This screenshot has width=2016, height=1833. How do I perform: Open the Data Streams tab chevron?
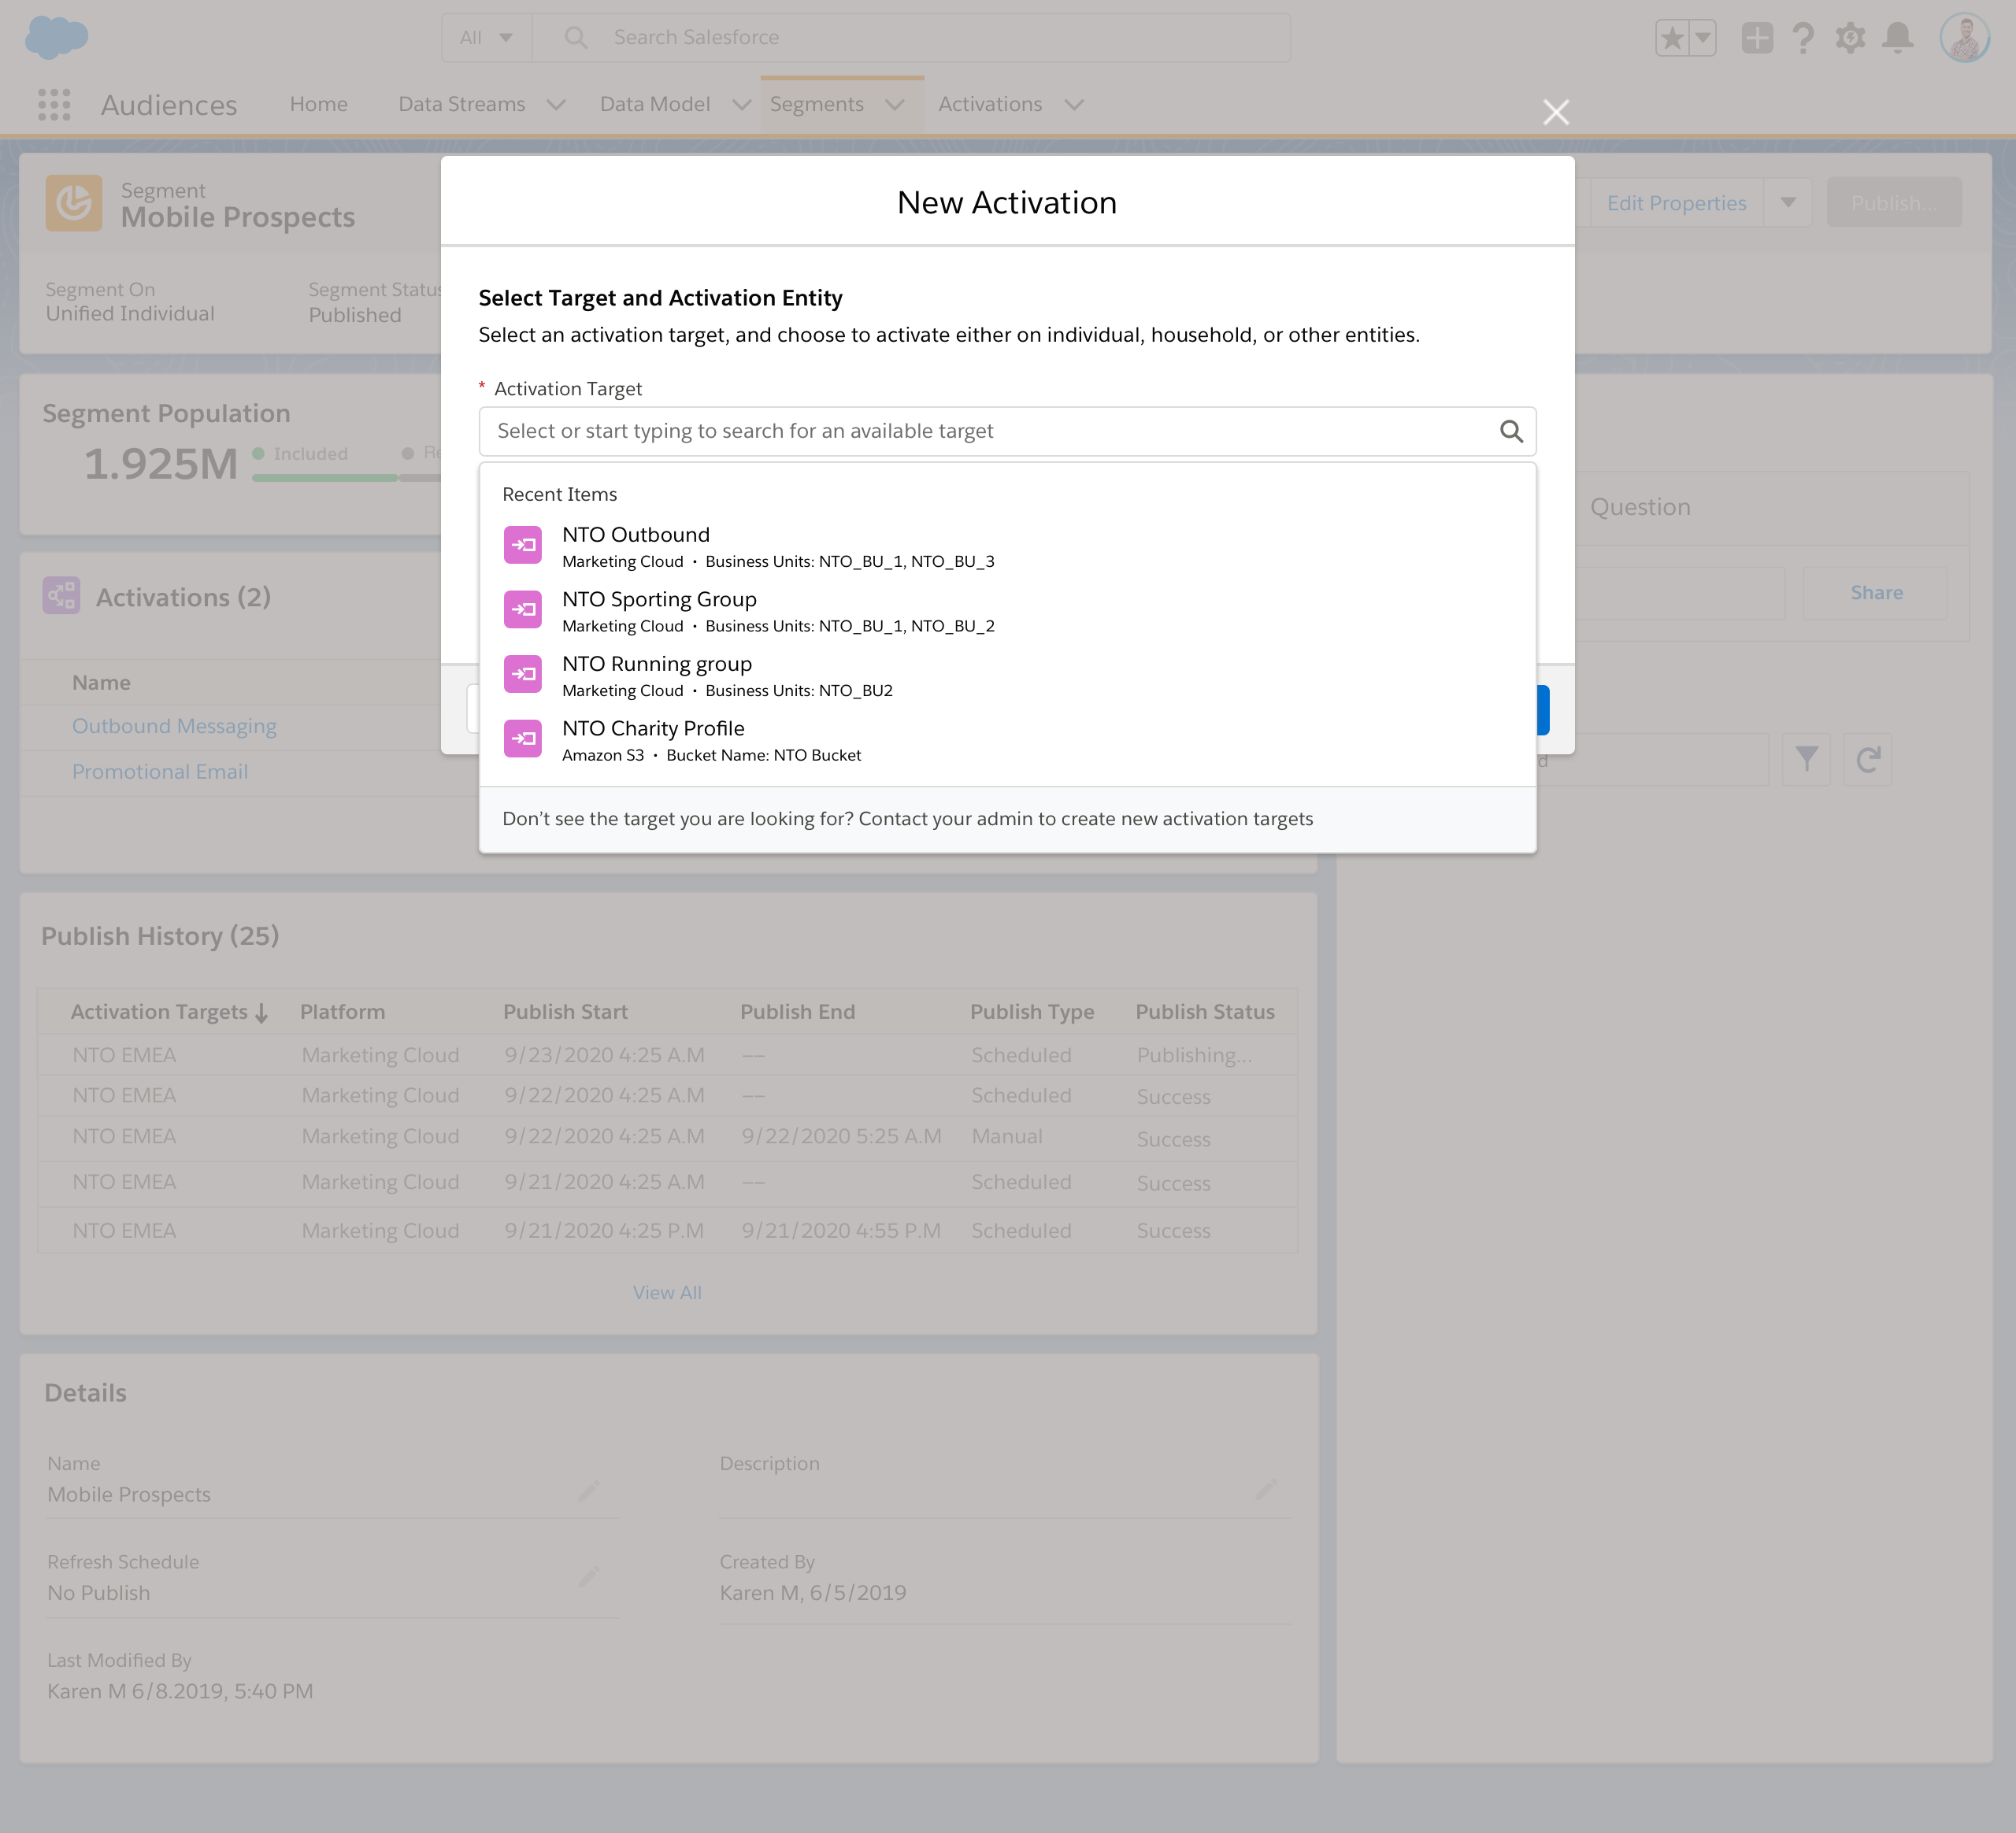click(556, 104)
